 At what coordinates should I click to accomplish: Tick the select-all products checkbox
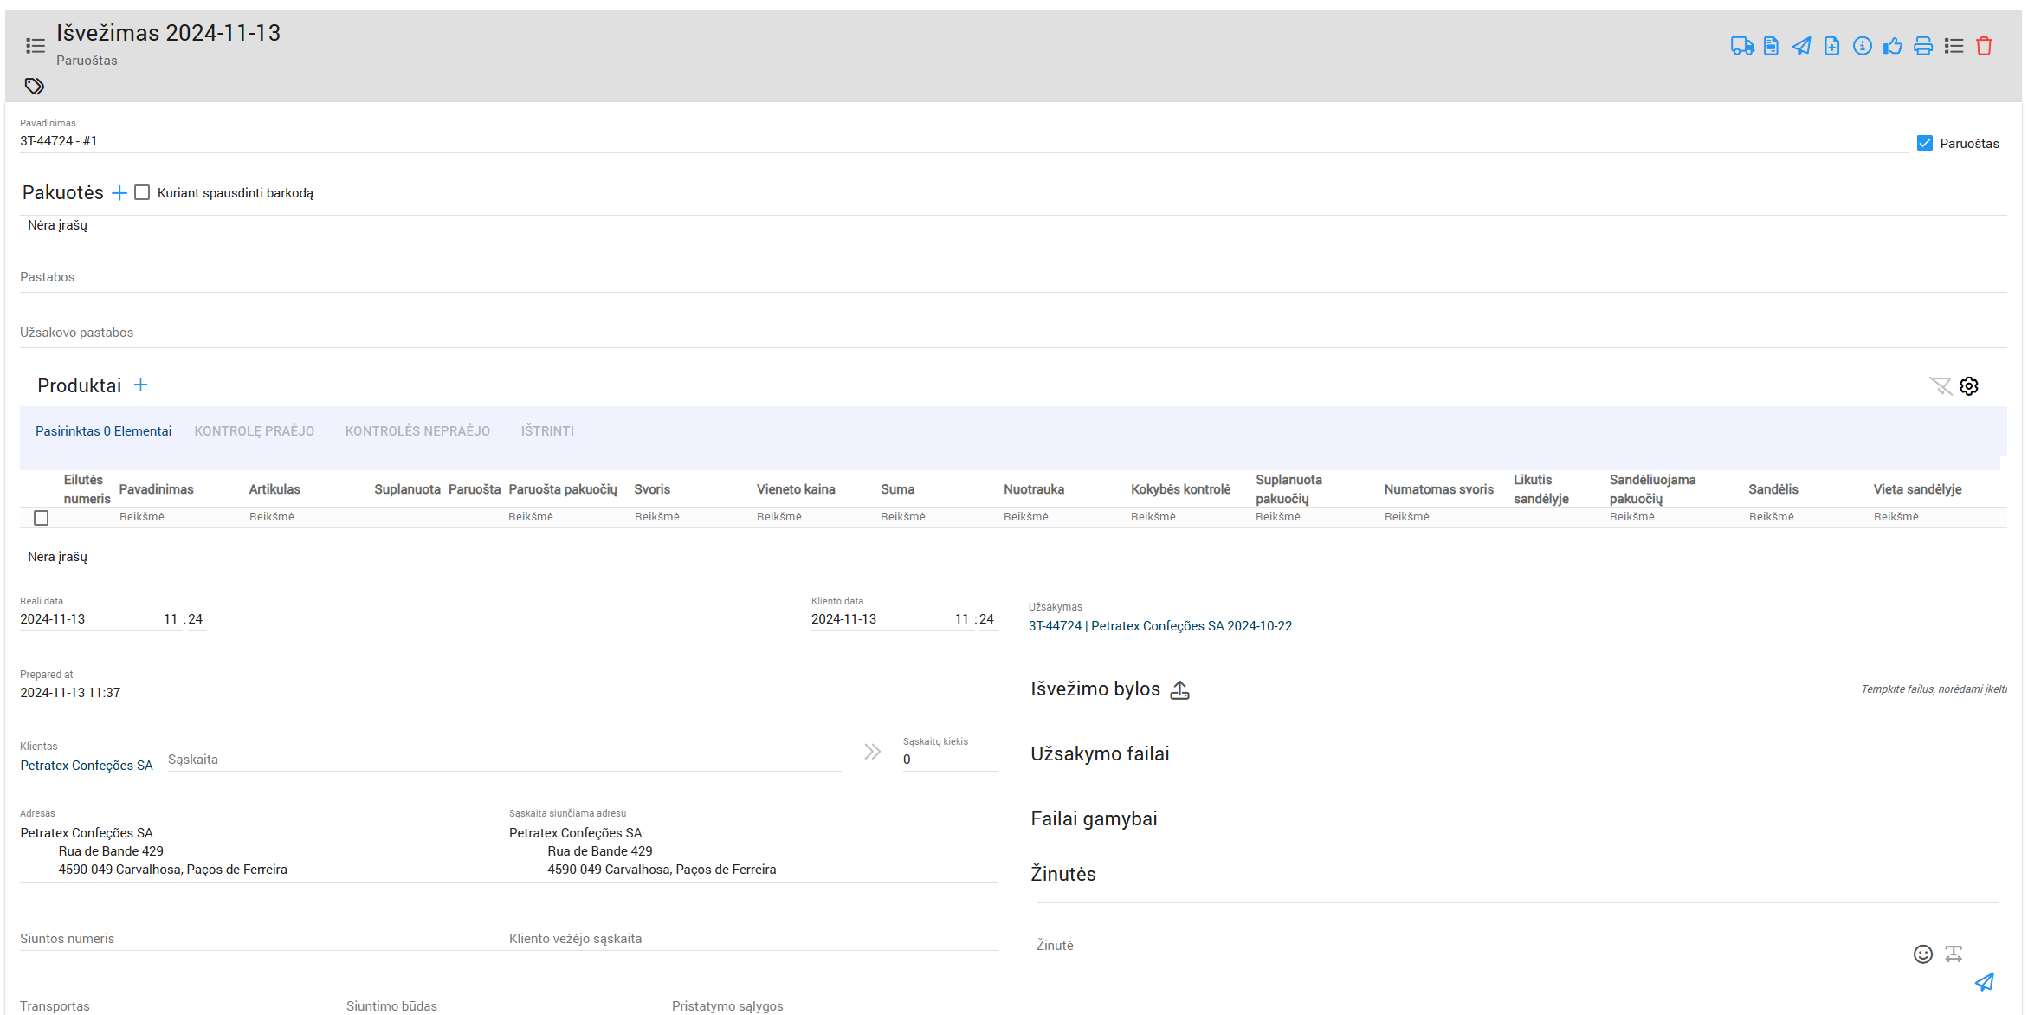click(41, 518)
